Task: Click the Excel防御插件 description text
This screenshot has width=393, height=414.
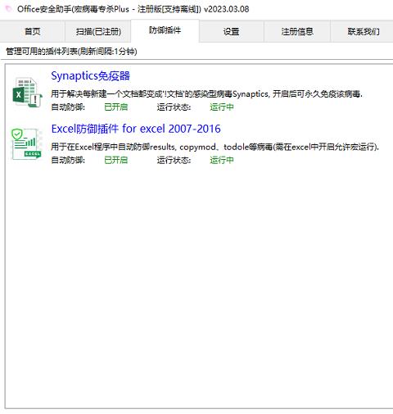Action: [x=215, y=147]
